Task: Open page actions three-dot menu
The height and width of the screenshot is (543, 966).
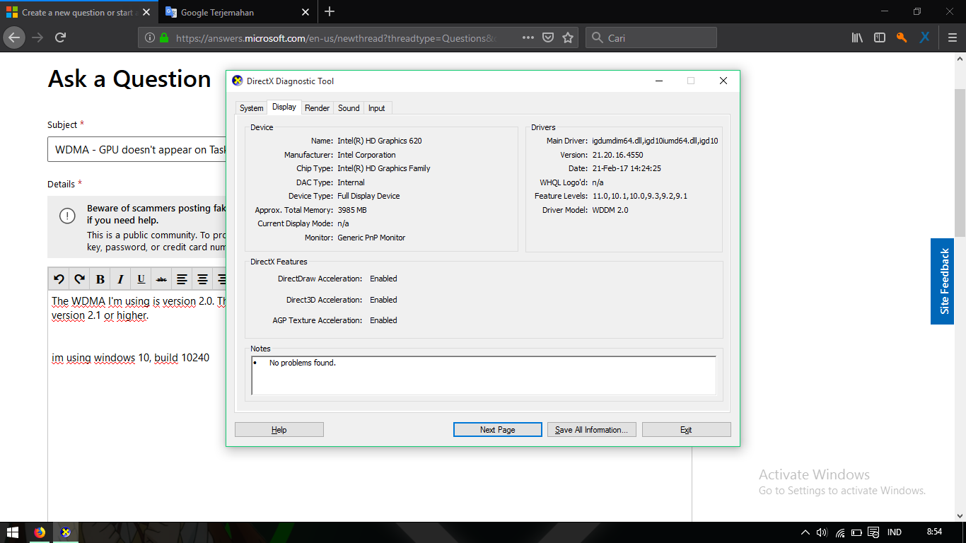Action: click(528, 37)
